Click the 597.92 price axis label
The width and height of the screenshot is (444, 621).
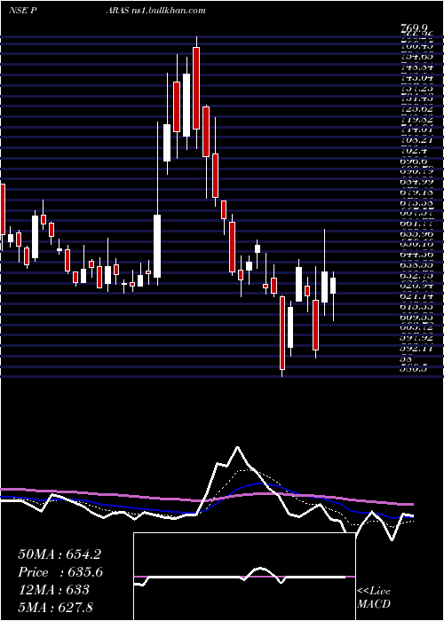(416, 338)
